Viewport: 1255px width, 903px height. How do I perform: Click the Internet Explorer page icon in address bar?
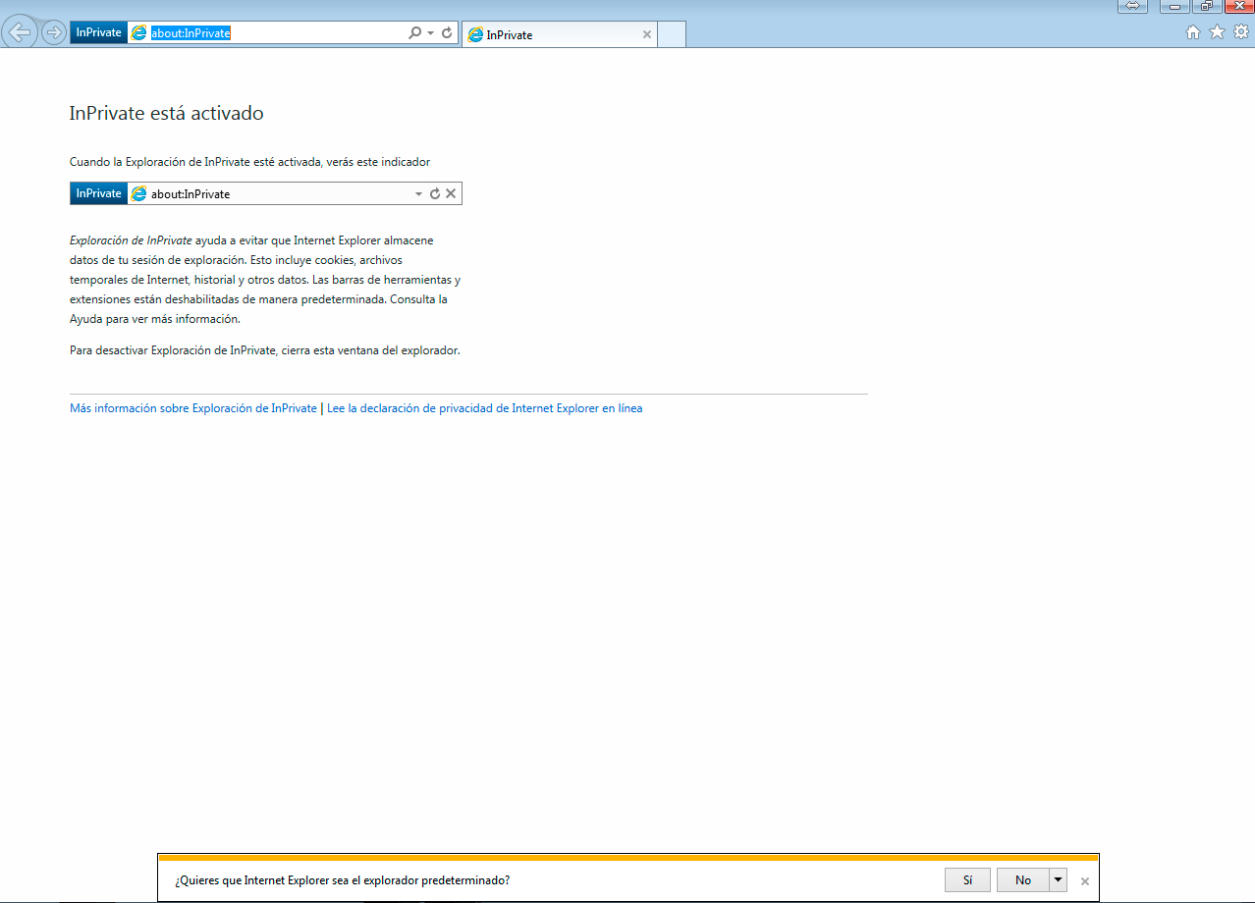coord(139,33)
